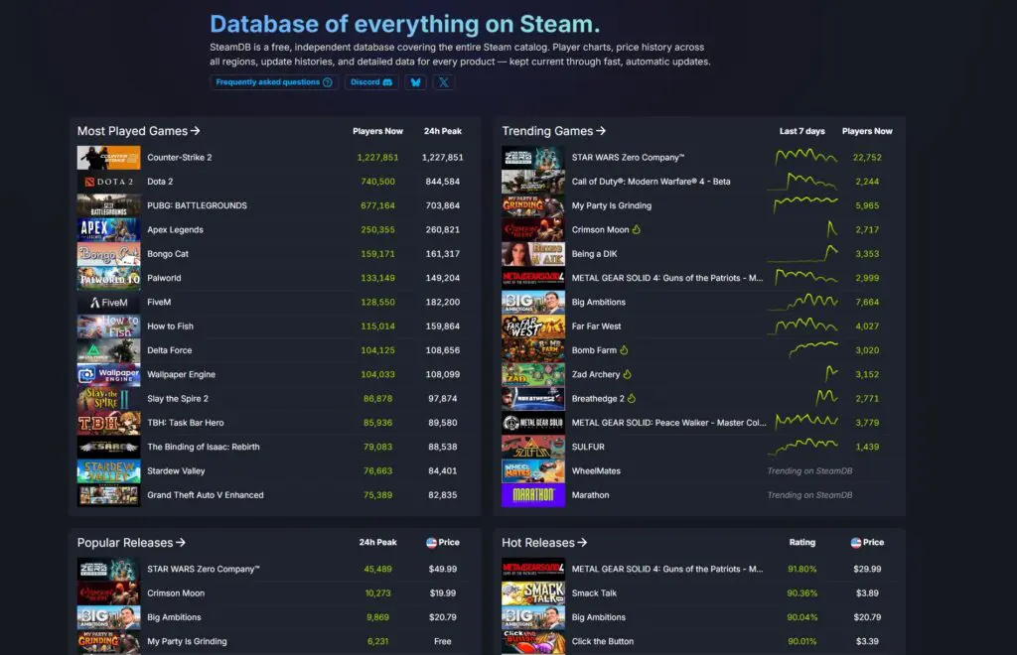Viewport: 1017px width, 655px height.
Task: Open the Popular Releases heading link
Action: coord(131,542)
